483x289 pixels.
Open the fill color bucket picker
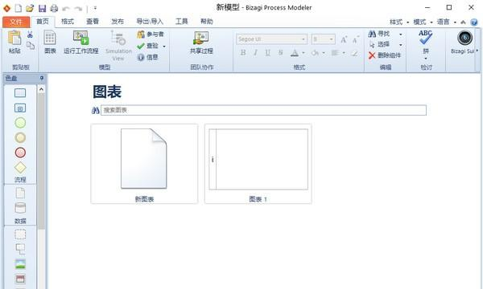click(315, 53)
